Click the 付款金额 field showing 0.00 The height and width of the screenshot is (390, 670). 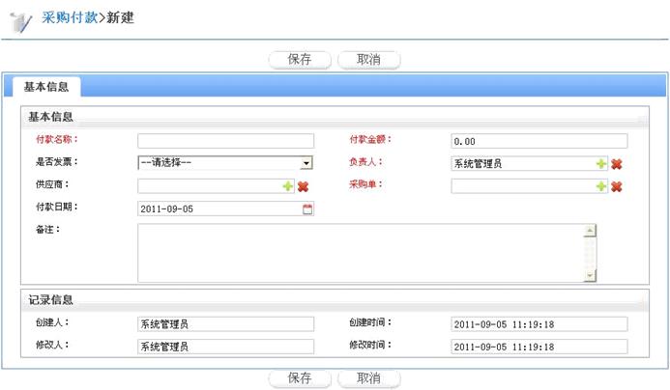tap(539, 141)
